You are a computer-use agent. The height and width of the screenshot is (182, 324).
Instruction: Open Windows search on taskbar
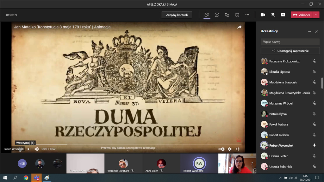tap(15, 178)
